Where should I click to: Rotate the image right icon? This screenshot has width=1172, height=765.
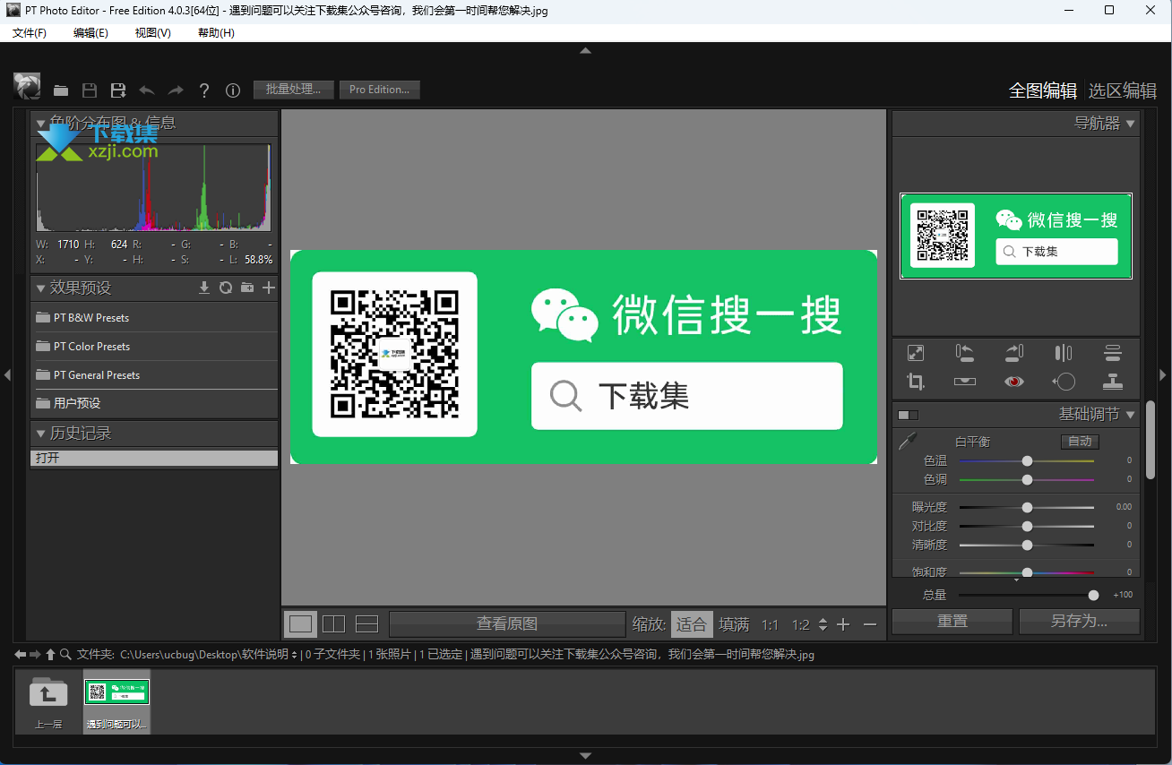pos(1014,353)
